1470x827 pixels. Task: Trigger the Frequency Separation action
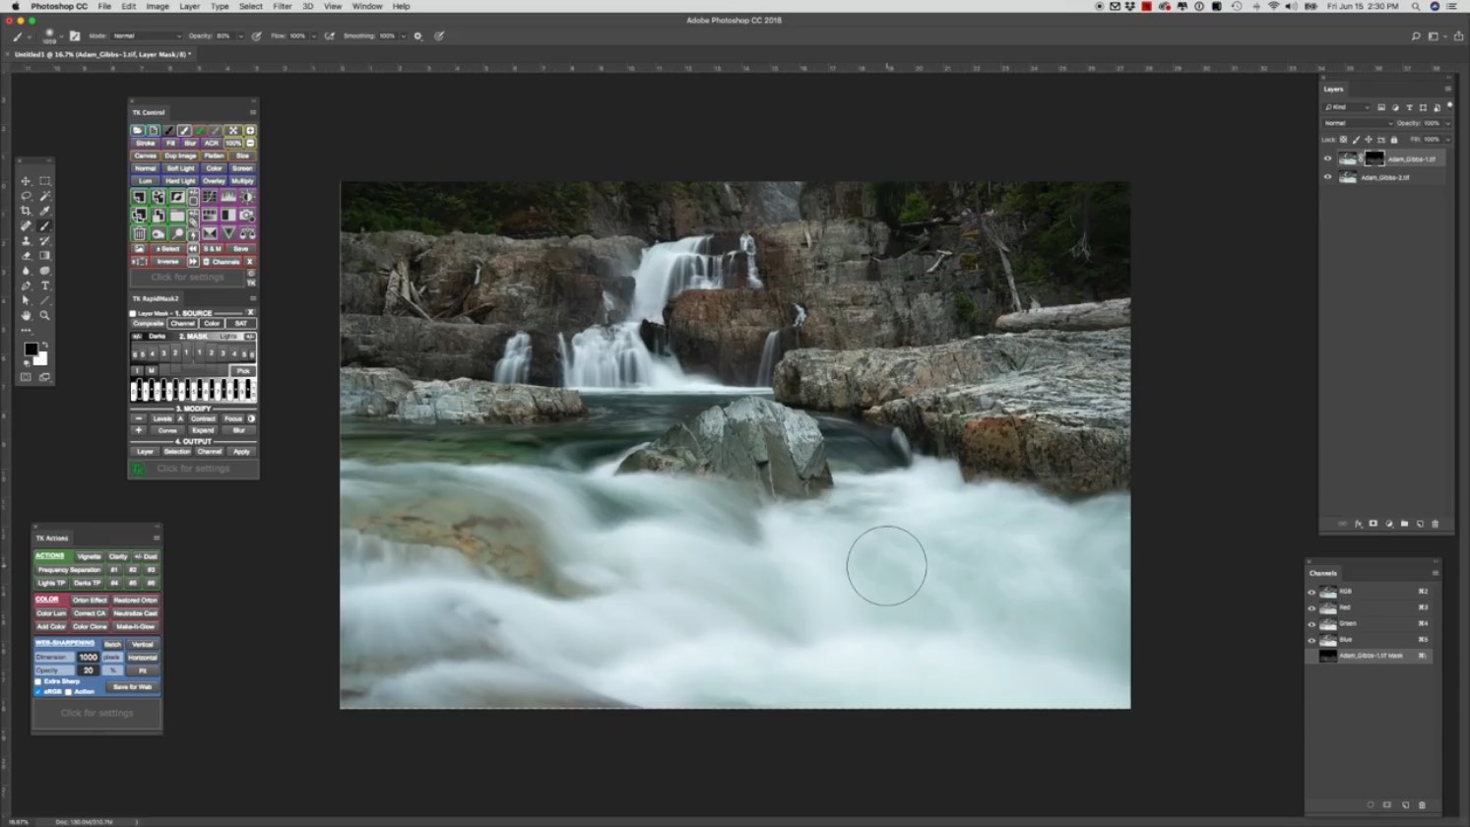pos(69,570)
